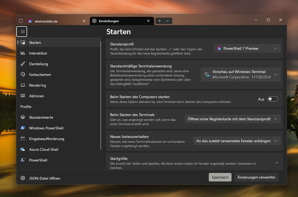
Task: Open the Standardprofil PowerShell 7 Preview dropdown
Action: click(x=247, y=49)
